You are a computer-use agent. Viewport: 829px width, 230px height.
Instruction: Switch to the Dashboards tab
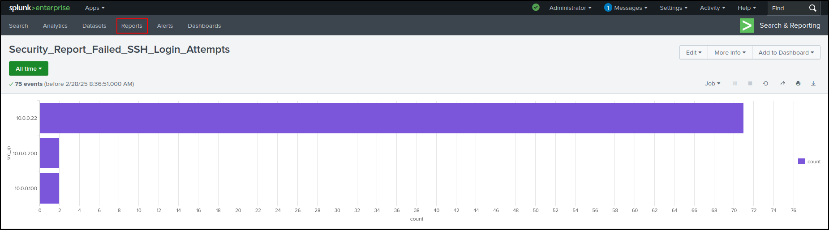(204, 26)
